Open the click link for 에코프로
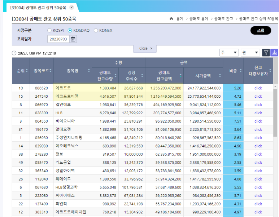279x217 pixels. pos(258,88)
